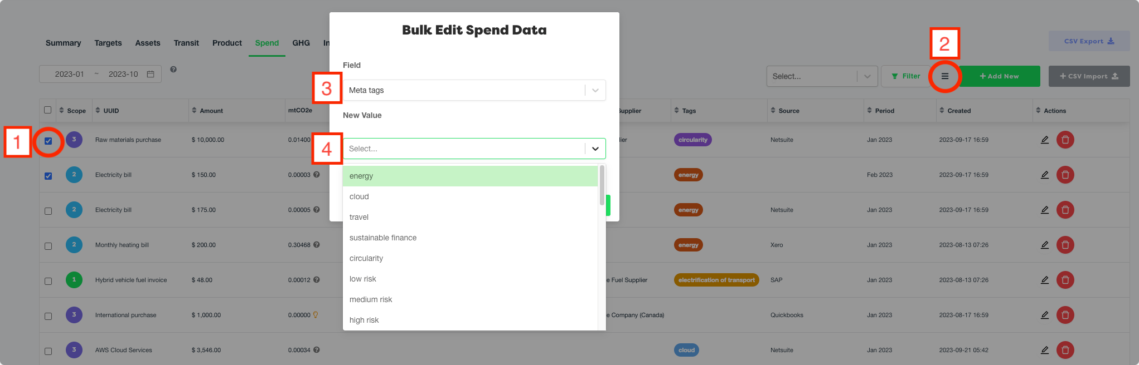This screenshot has height=365, width=1139.
Task: Tick the Monthly heating bill checkbox
Action: click(x=49, y=246)
